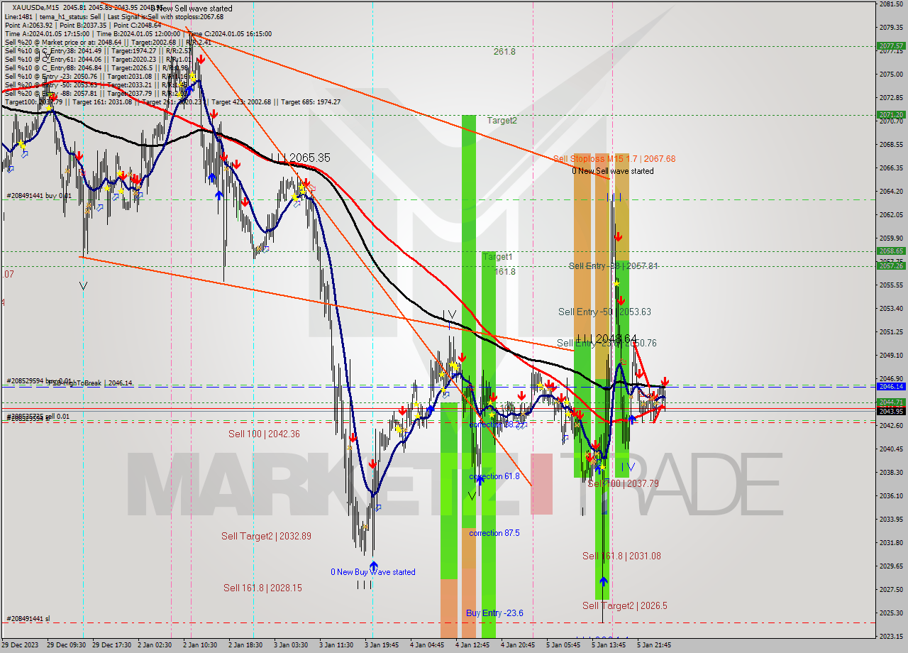
Task: Click the '#208535725 sell 0.01' order label
Action: [x=38, y=416]
